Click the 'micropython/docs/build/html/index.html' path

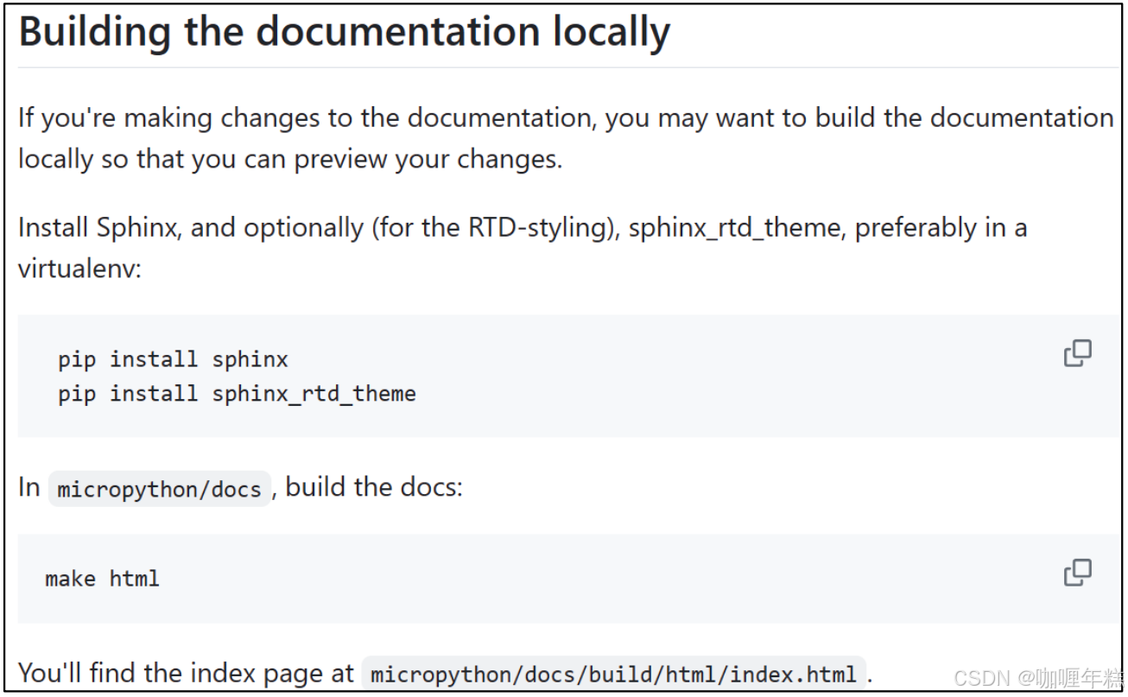pyautogui.click(x=613, y=674)
